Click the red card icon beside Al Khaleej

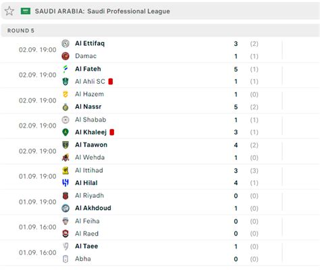click(x=112, y=132)
